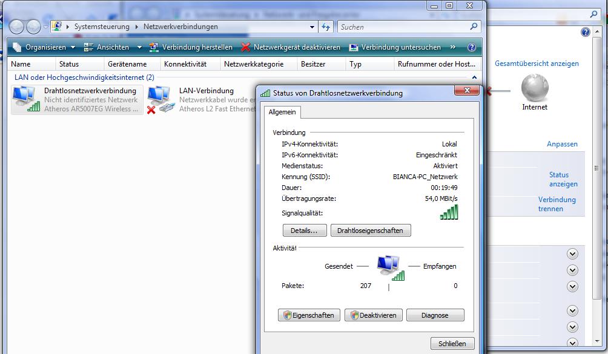Open Drahtloseigenschaften button
Viewport: 608px width, 354px height.
coord(371,231)
